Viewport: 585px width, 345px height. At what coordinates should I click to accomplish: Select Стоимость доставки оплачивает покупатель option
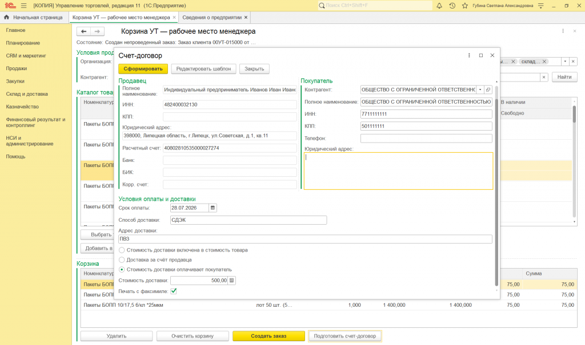click(122, 269)
